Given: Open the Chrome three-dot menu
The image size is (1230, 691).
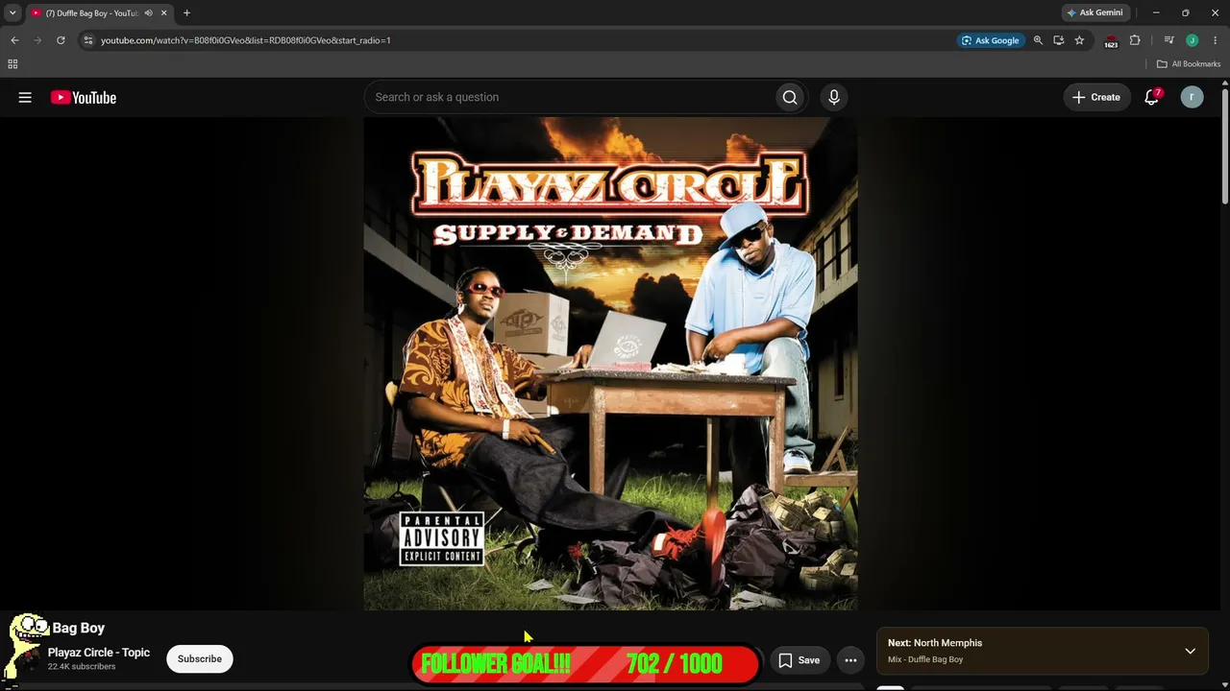Looking at the screenshot, I should coord(1215,40).
